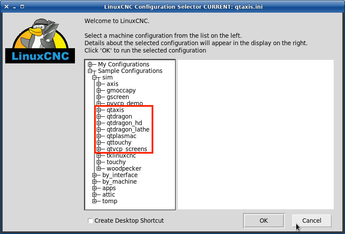Select the Sample Configurations label

click(130, 71)
